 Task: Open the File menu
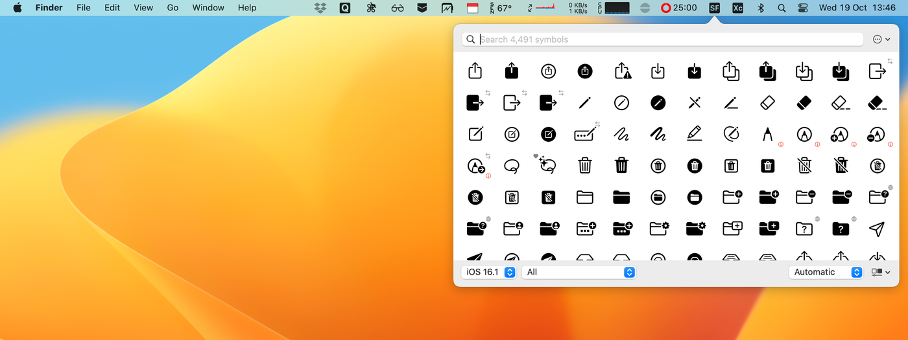[83, 8]
